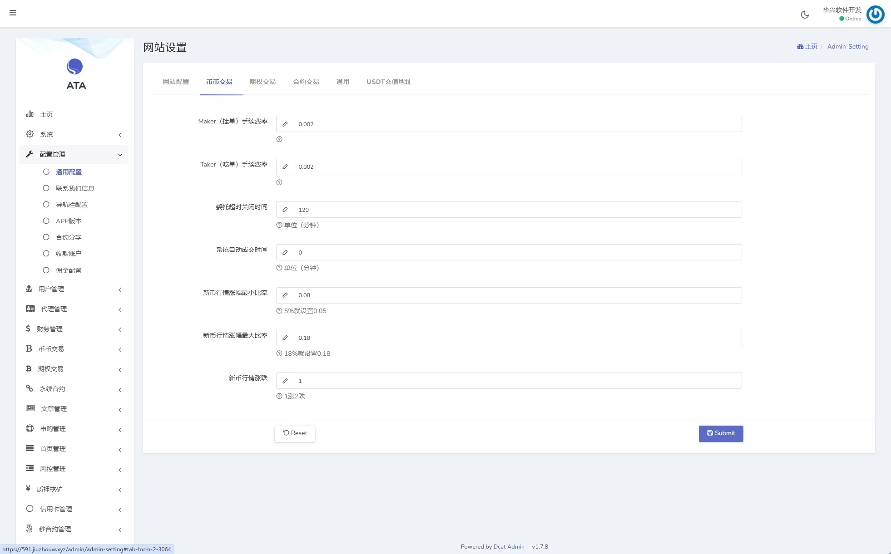Open the USDT充值地址 tab
Screen dimensions: 891x554
pyautogui.click(x=389, y=82)
